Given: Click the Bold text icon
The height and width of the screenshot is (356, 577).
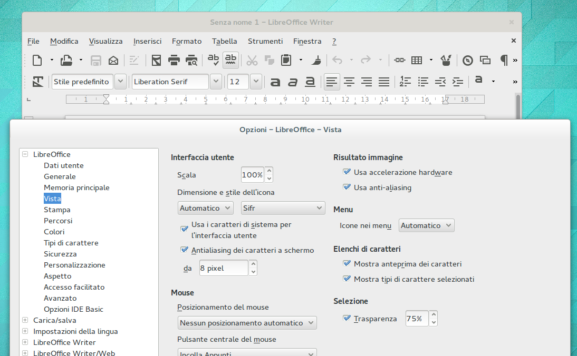Looking at the screenshot, I should click(x=275, y=82).
